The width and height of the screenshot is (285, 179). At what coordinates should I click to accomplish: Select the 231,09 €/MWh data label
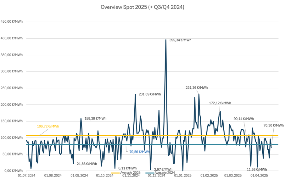pyautogui.click(x=150, y=94)
